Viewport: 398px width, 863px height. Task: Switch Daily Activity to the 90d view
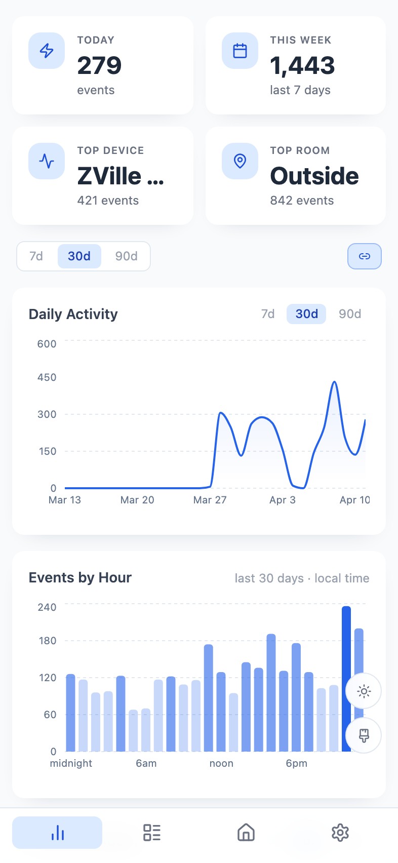point(349,314)
